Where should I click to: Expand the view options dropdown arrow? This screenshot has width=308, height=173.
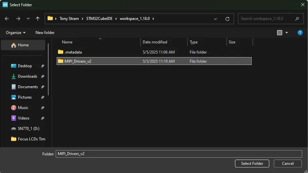click(x=287, y=33)
